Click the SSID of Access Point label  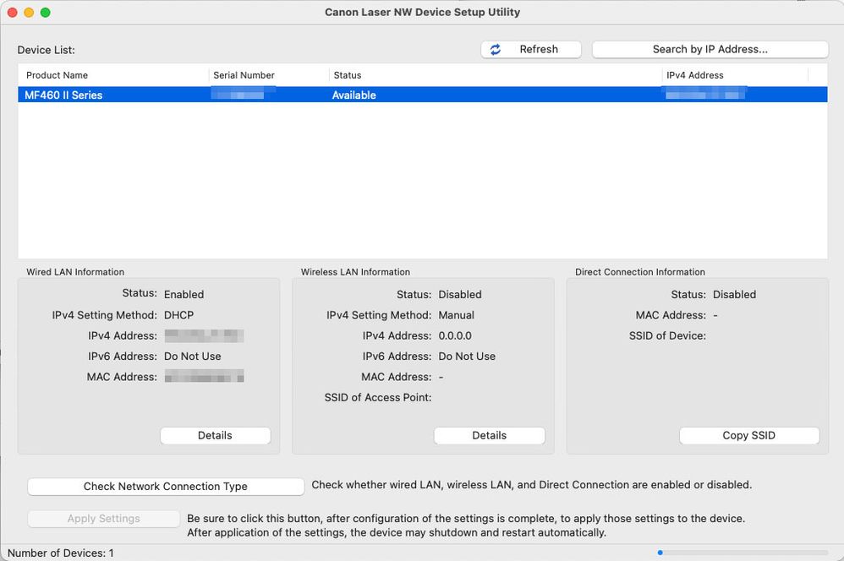pos(378,397)
